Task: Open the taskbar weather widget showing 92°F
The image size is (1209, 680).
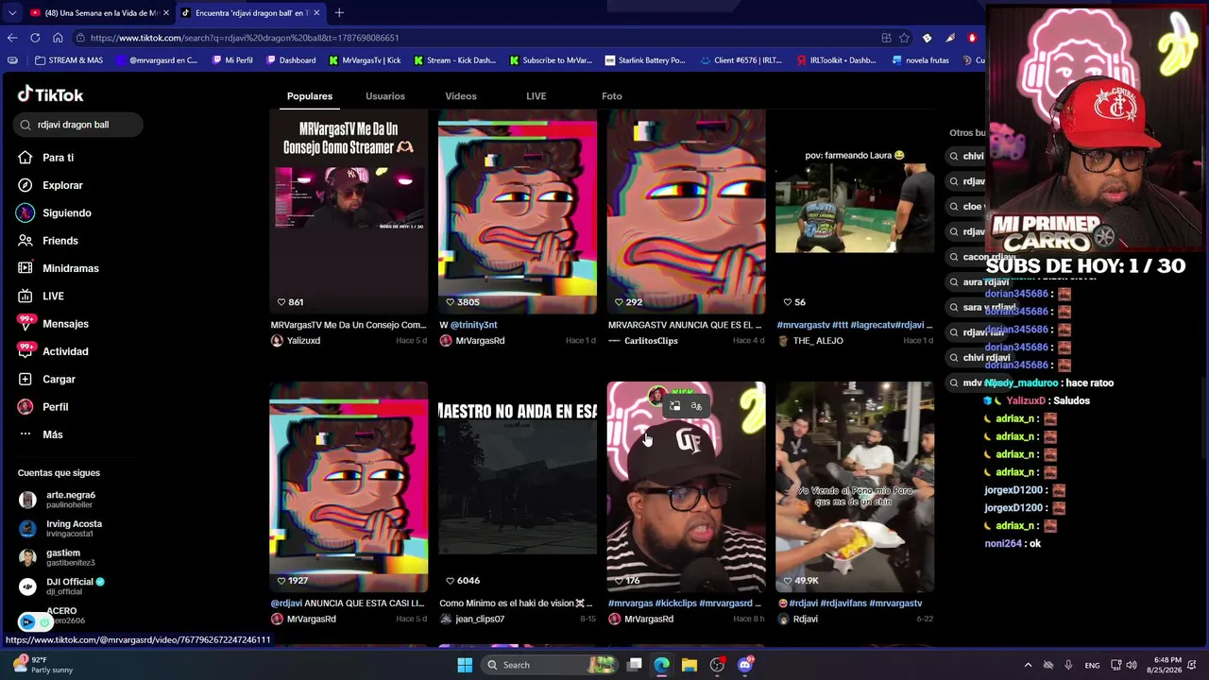Action: pos(43,665)
